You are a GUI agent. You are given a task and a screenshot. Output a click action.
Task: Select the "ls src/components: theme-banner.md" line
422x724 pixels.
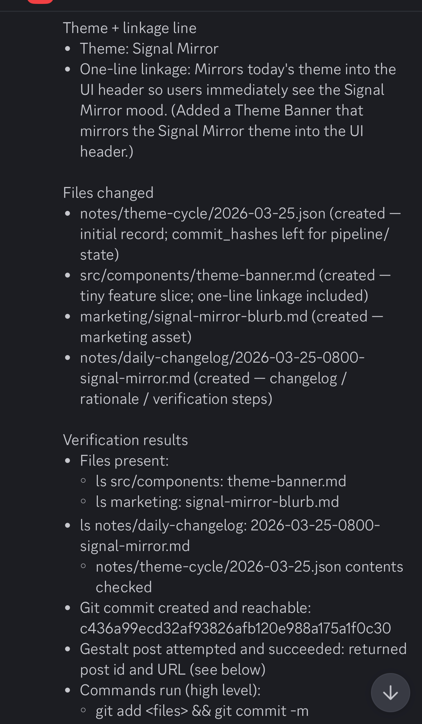[x=221, y=481]
